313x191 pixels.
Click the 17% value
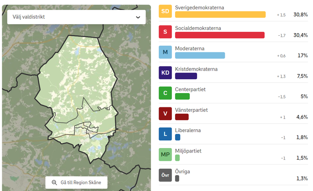pyautogui.click(x=303, y=55)
